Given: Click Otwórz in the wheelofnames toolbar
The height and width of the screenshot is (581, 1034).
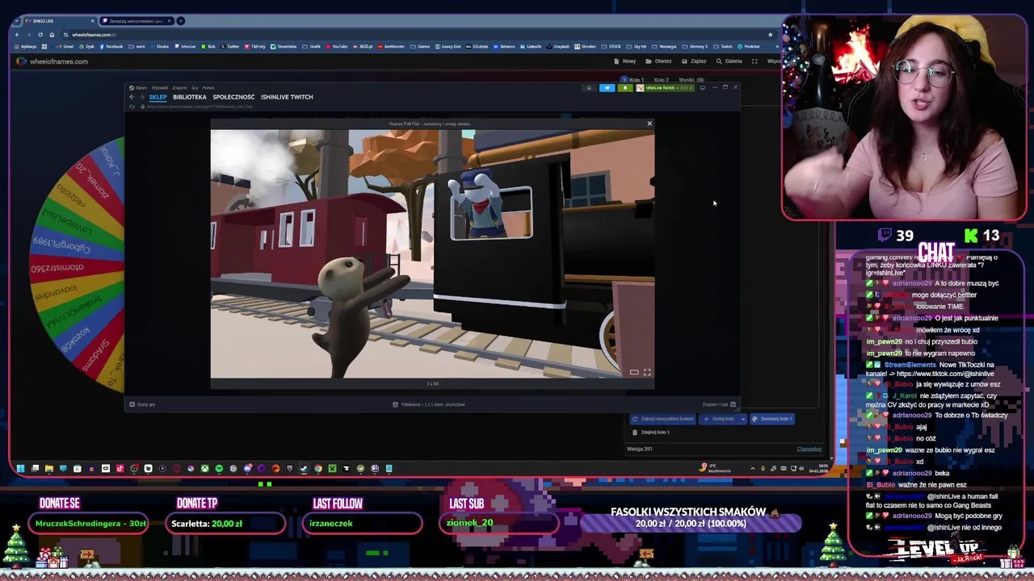Looking at the screenshot, I should point(659,61).
